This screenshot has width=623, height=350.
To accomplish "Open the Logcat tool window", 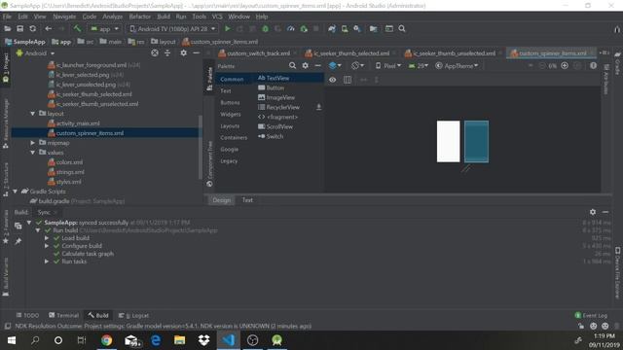I will [134, 315].
